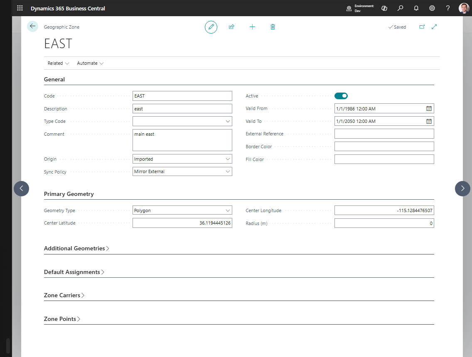
Task: Open the Copilot chat icon
Action: 384,8
